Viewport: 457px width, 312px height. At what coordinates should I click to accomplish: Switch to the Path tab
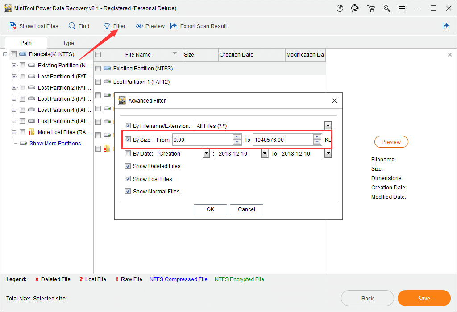coord(26,43)
